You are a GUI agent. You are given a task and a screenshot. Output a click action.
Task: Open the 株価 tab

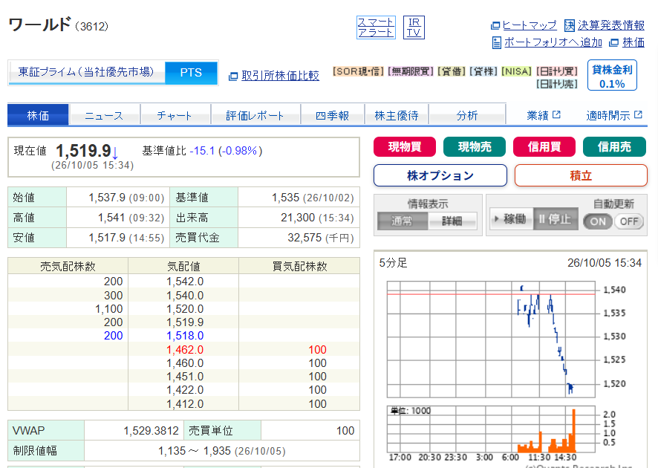tap(38, 115)
